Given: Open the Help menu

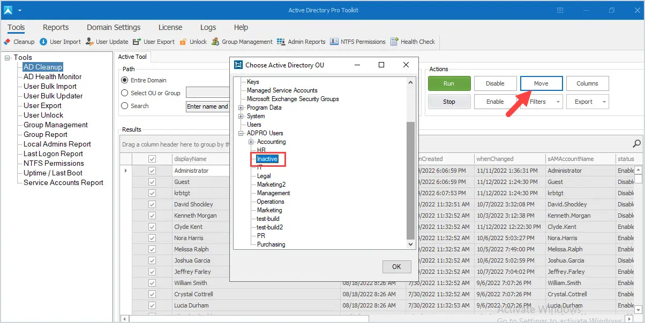Looking at the screenshot, I should (x=241, y=27).
